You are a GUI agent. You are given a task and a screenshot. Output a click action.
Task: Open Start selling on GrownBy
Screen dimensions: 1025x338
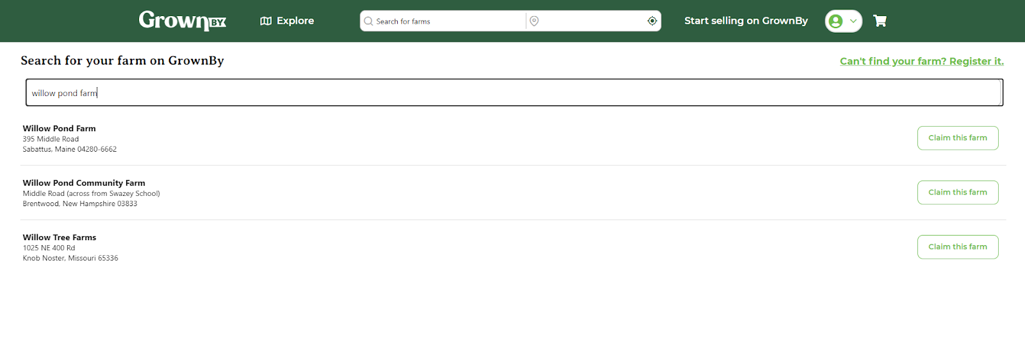tap(746, 20)
